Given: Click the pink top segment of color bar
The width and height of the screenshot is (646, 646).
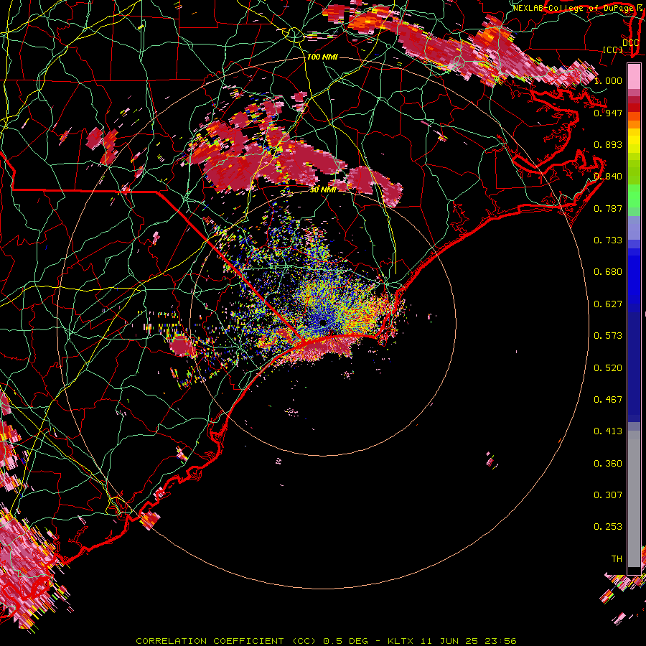Looking at the screenshot, I should click(634, 76).
